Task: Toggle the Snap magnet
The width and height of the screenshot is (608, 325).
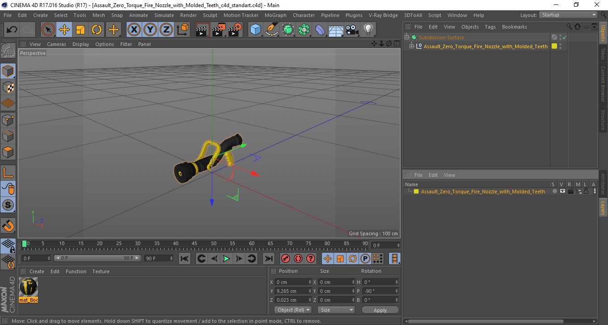Action: click(x=8, y=225)
